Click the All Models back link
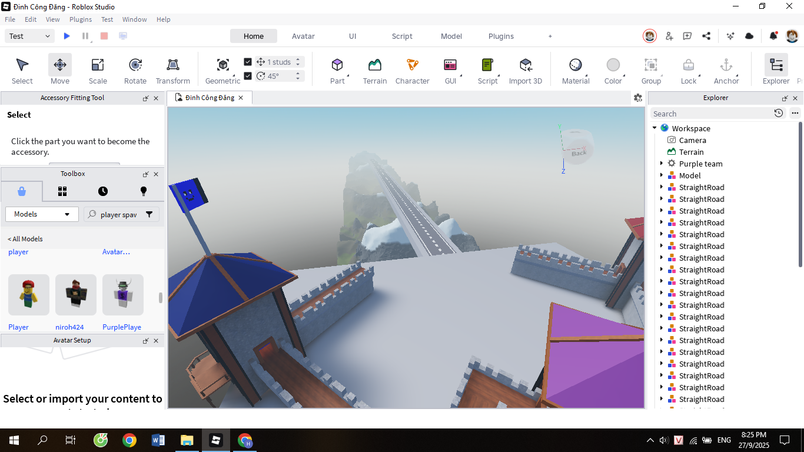Image resolution: width=804 pixels, height=452 pixels. click(25, 239)
